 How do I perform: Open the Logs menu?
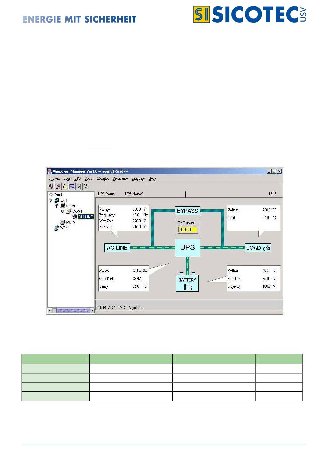pos(67,179)
